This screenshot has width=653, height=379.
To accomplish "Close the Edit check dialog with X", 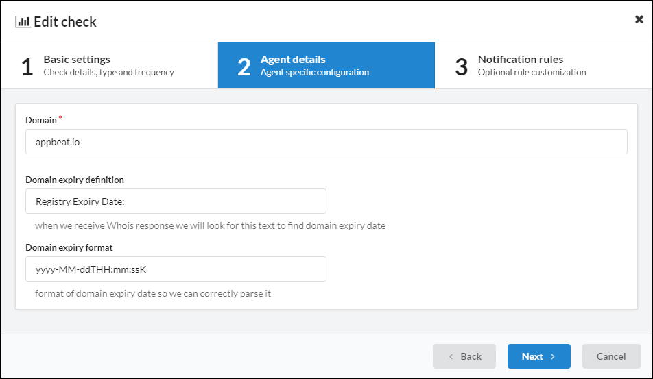I will 639,19.
